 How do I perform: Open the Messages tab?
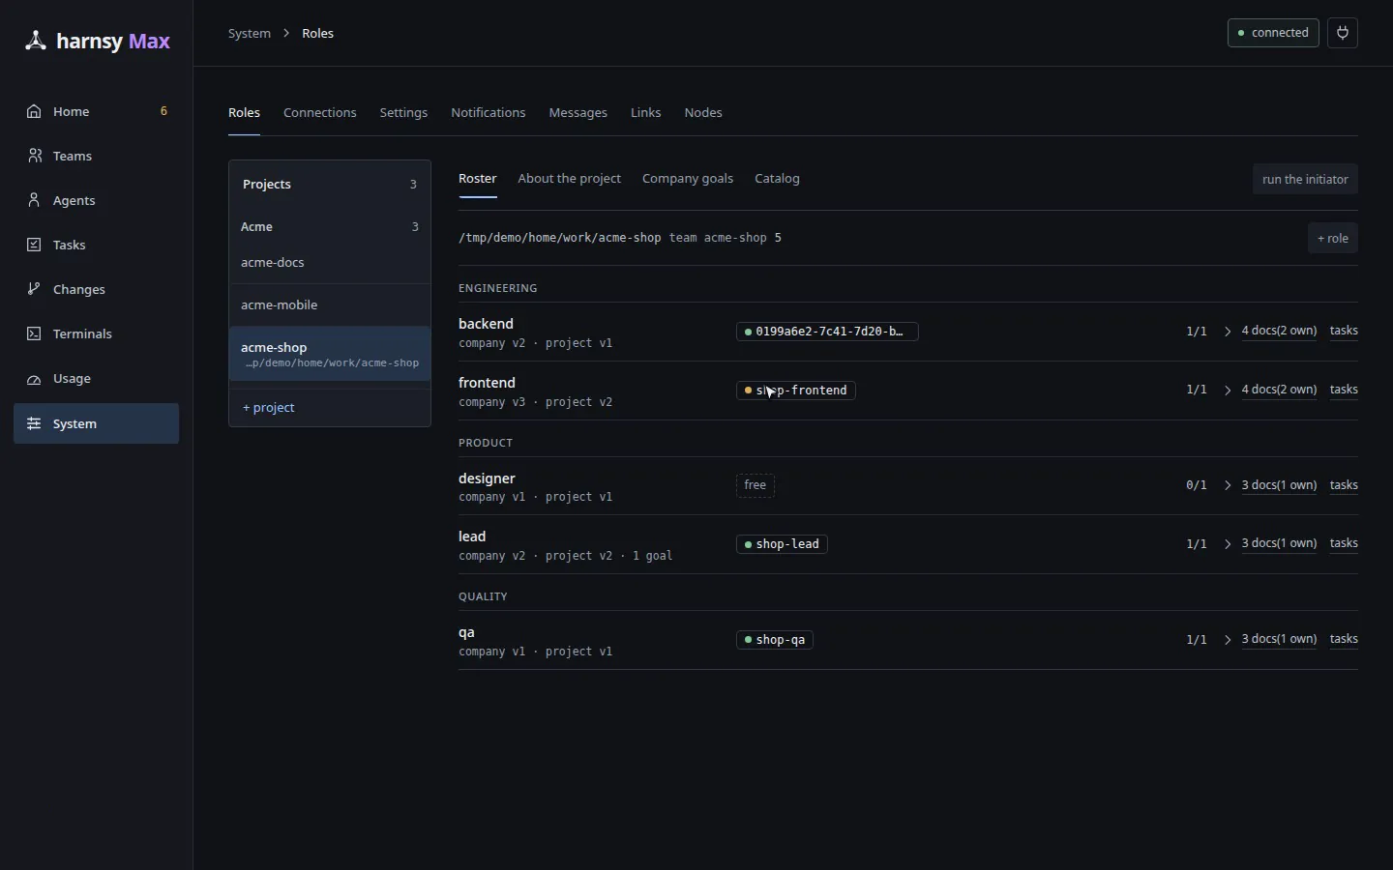tap(578, 113)
